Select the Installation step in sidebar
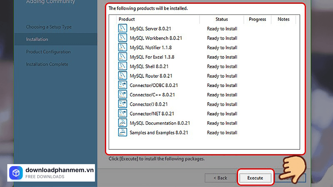The width and height of the screenshot is (333, 187). click(x=37, y=39)
